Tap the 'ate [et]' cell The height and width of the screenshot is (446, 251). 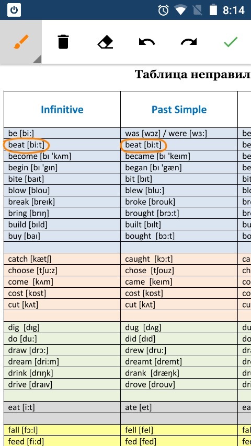(179, 407)
